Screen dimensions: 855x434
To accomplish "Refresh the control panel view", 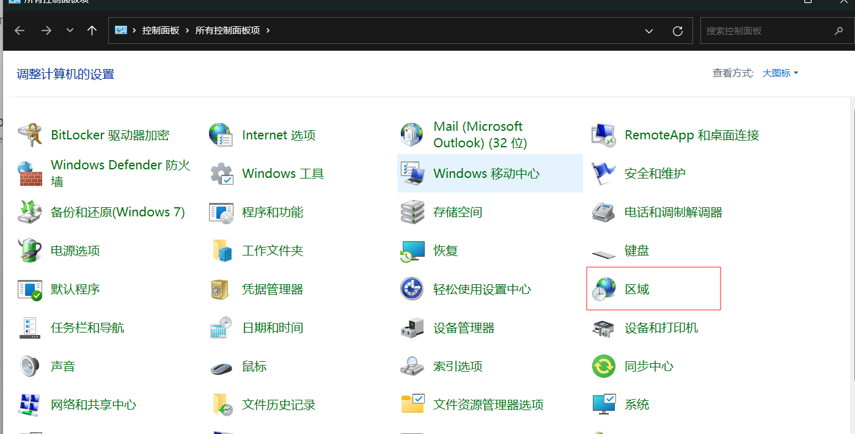I will [x=677, y=31].
